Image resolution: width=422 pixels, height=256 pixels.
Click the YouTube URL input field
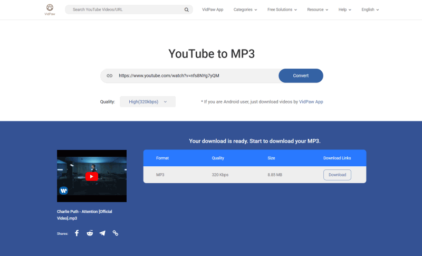point(195,75)
